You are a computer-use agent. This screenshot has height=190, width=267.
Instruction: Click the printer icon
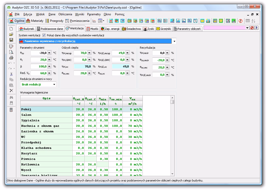tap(11, 58)
